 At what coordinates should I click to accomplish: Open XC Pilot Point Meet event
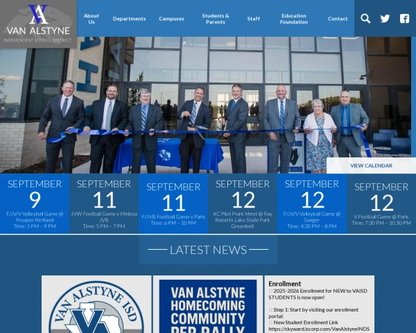[243, 204]
